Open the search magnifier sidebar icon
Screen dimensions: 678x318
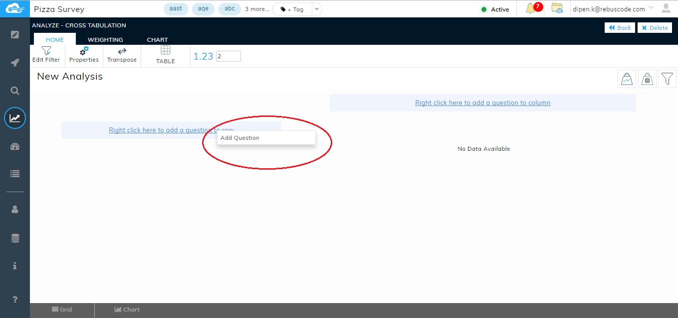tap(15, 91)
